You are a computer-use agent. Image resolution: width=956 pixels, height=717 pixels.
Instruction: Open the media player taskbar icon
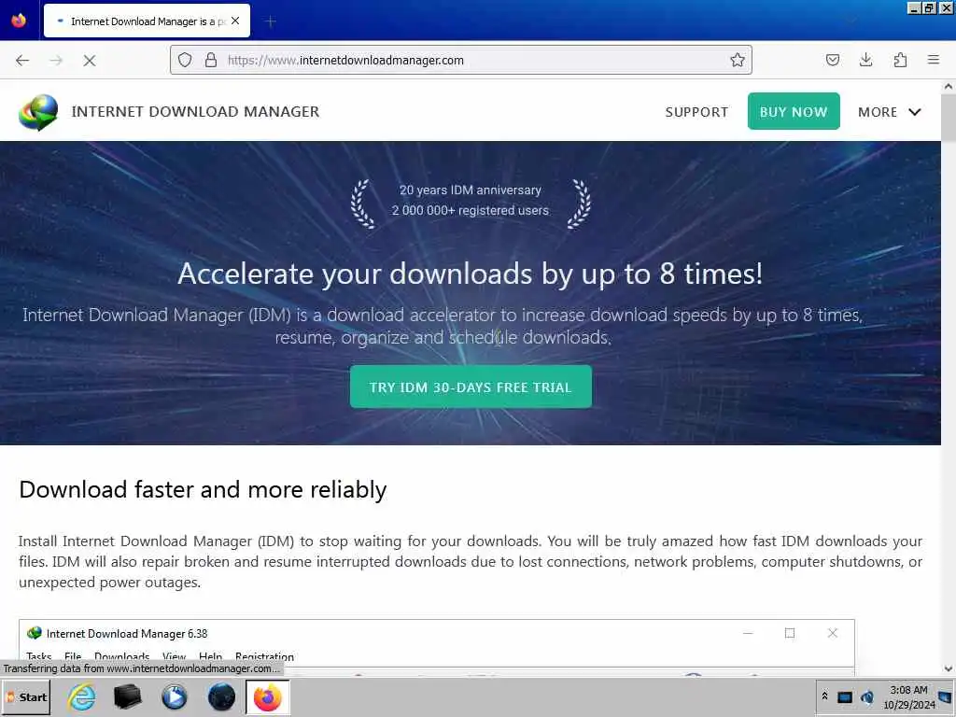pos(175,696)
